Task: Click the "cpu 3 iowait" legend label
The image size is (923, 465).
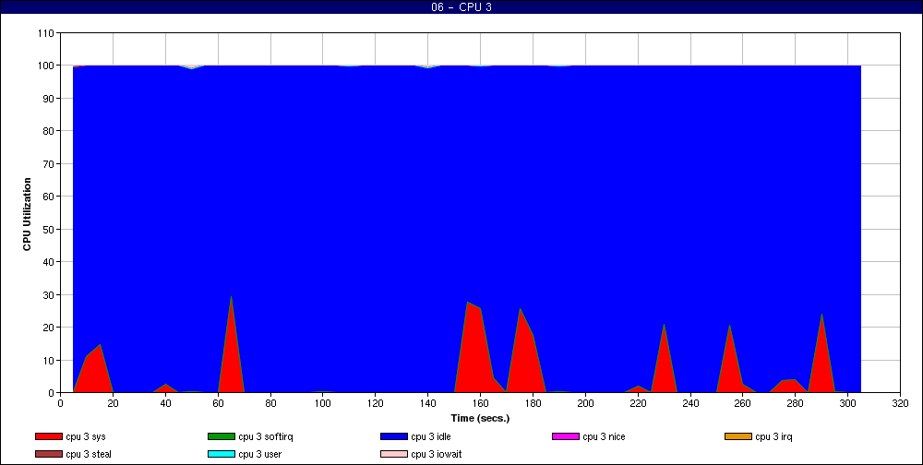Action: click(x=437, y=455)
